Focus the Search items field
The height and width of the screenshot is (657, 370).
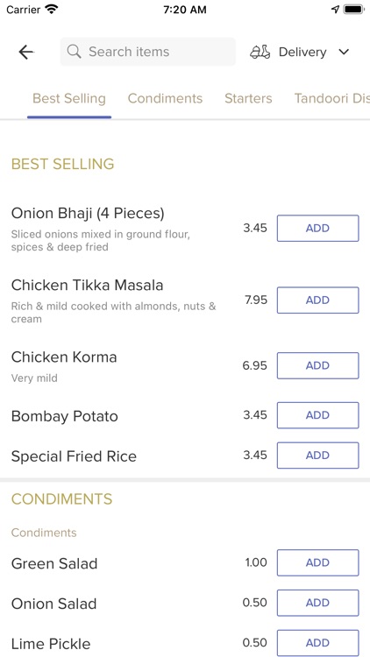click(x=147, y=52)
